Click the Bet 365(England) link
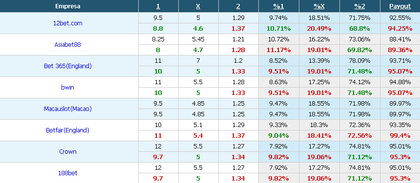The width and height of the screenshot is (420, 183). 68,66
